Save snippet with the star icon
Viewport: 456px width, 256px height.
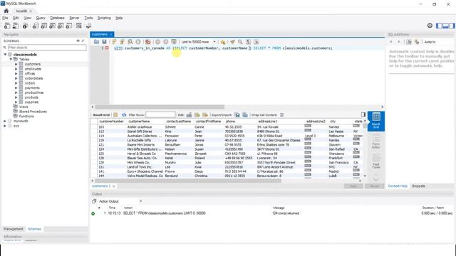click(x=223, y=42)
